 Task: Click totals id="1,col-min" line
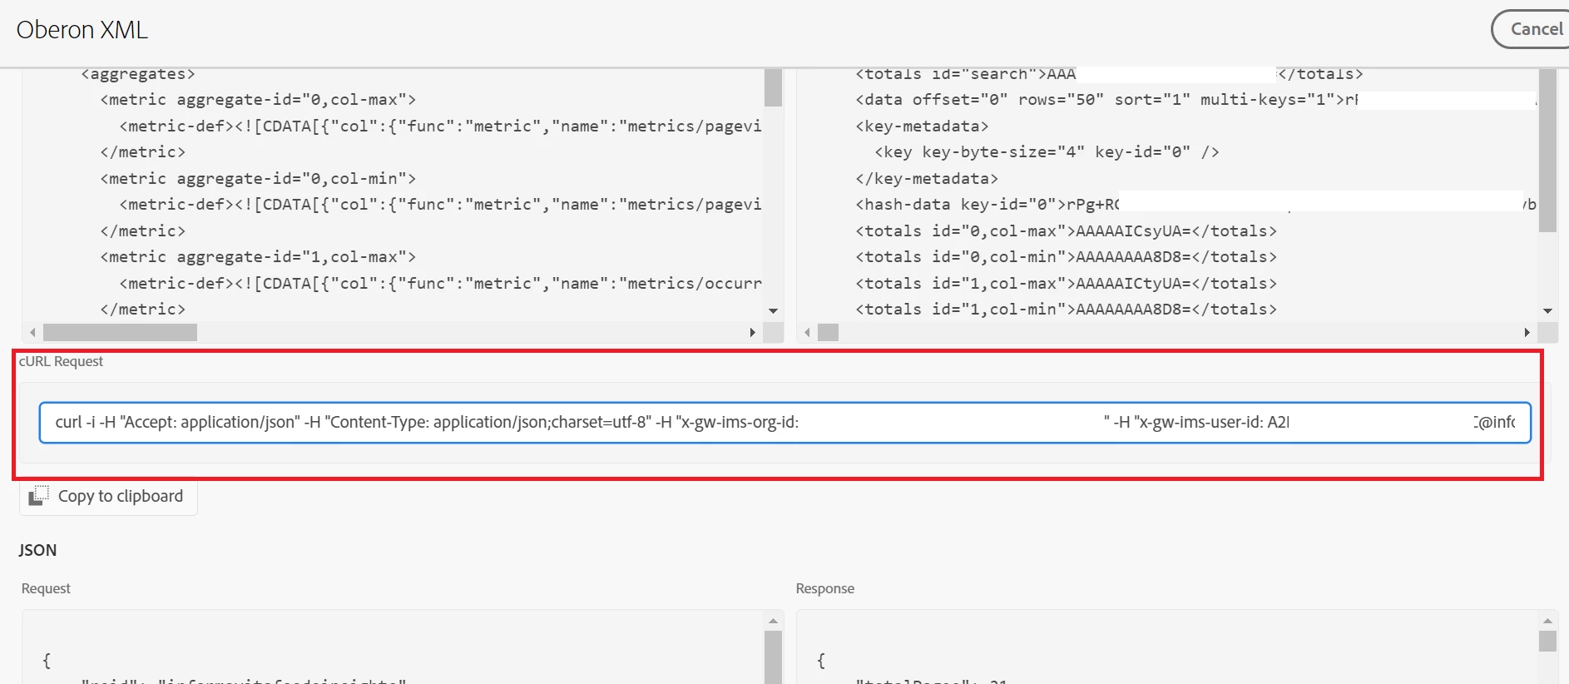[x=1066, y=310]
